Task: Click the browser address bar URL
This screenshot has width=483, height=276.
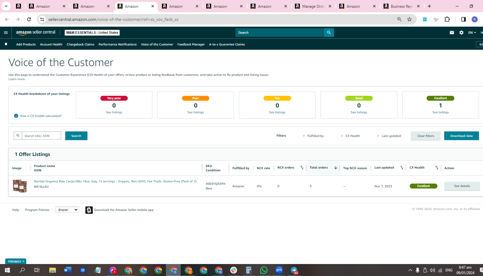Action: click(x=113, y=19)
